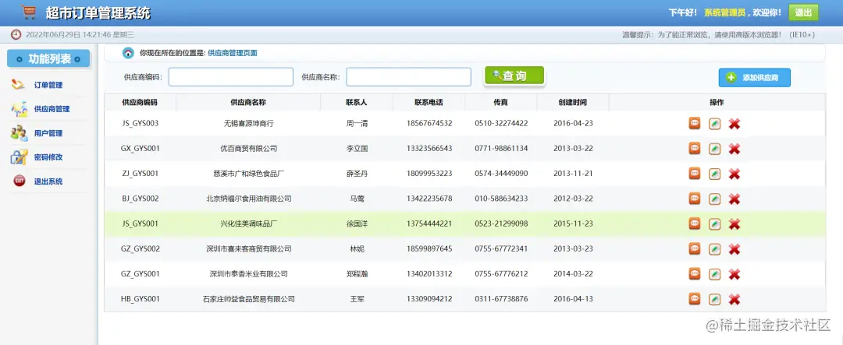Click the clock icon beside the date

(x=16, y=35)
